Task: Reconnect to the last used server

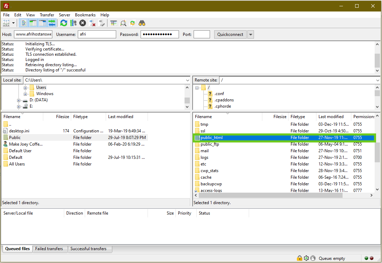Action: click(102, 23)
